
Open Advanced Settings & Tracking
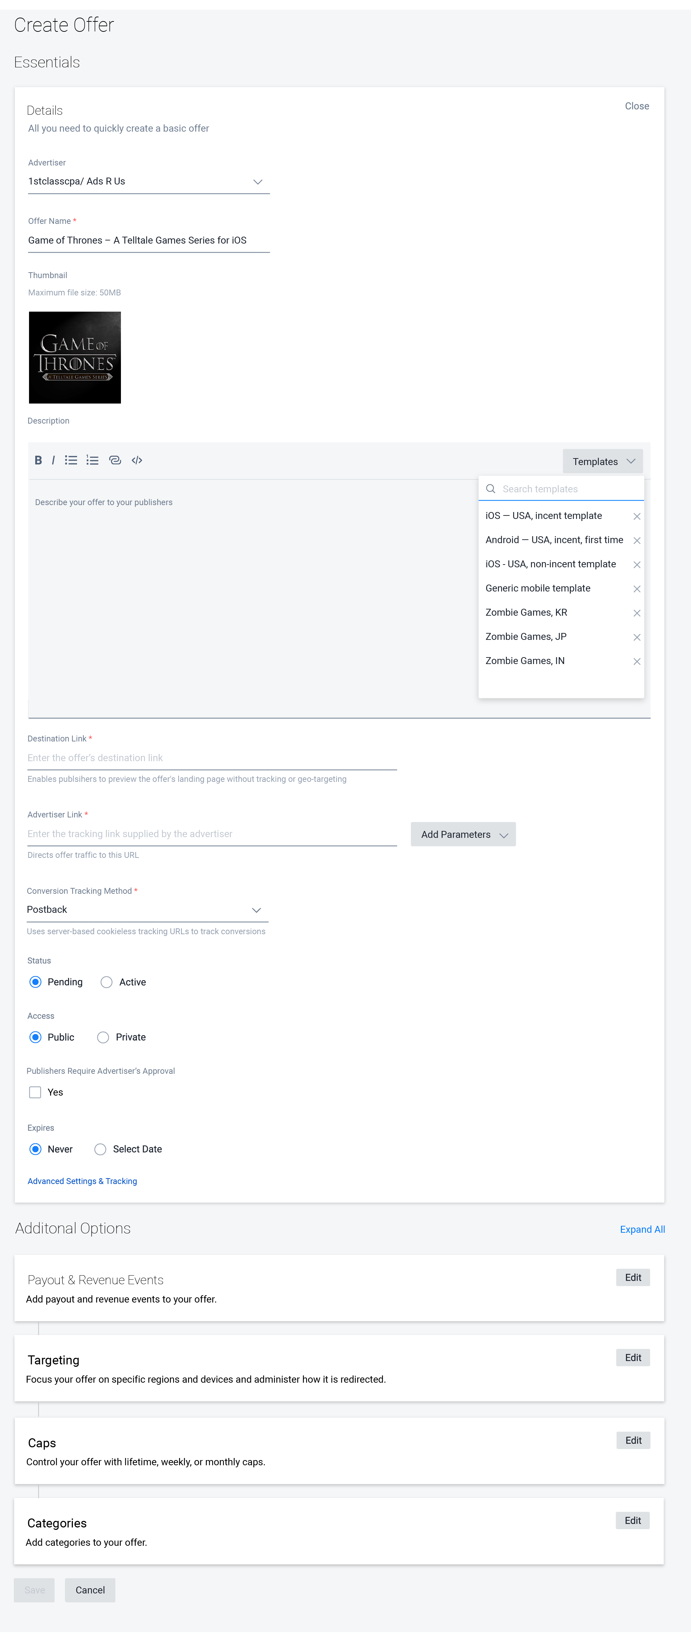pos(82,1182)
